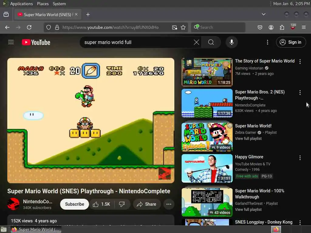
Task: Reload the current page
Action: click(x=29, y=27)
